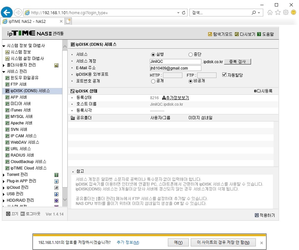
Task: Click the reload view icon (다시보기)
Action: [x=236, y=34]
